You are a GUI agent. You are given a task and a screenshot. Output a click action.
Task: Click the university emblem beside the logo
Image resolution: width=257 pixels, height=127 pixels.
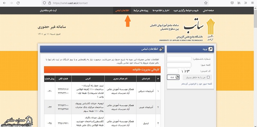[211, 30]
